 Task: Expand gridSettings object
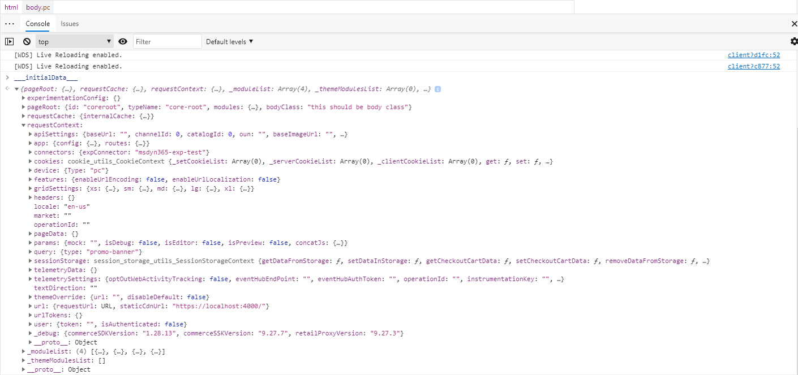point(30,188)
